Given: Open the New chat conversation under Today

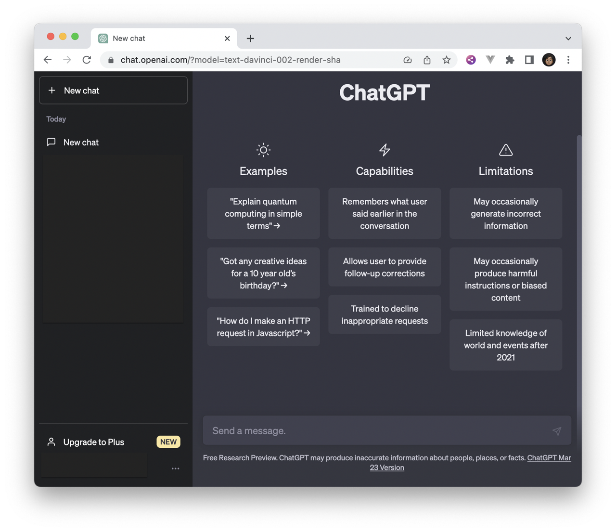Looking at the screenshot, I should (x=114, y=143).
